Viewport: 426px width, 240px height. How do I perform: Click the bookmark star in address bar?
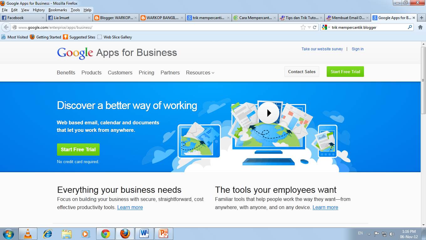point(303,27)
